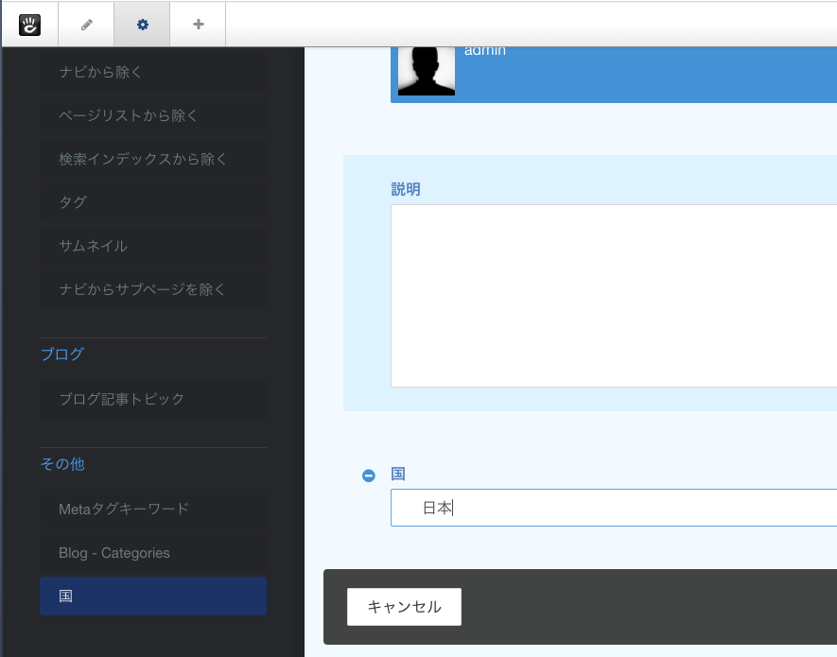837x657 pixels.
Task: Click the admin username text
Action: tap(484, 51)
